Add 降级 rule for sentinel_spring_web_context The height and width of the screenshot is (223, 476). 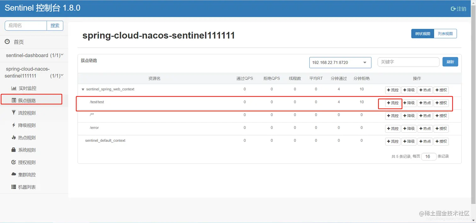(x=409, y=90)
